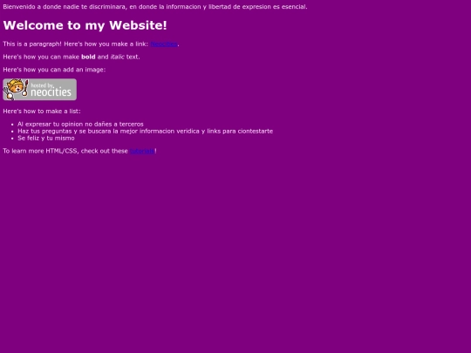Click the bold word 'bold'
Image resolution: width=471 pixels, height=353 pixels.
tap(88, 57)
